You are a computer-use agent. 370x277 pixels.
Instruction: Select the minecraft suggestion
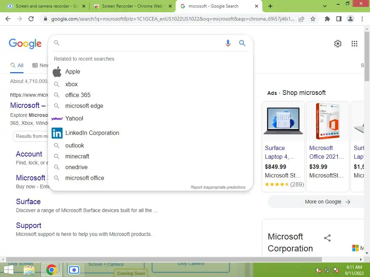coord(151,156)
